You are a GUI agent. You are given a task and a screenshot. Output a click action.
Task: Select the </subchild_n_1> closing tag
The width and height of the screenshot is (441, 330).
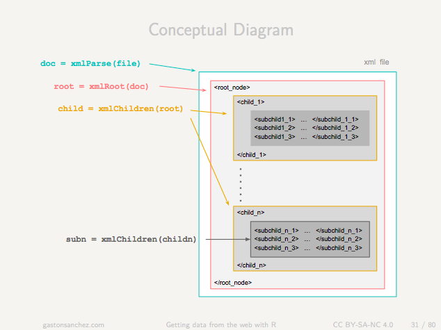339,231
